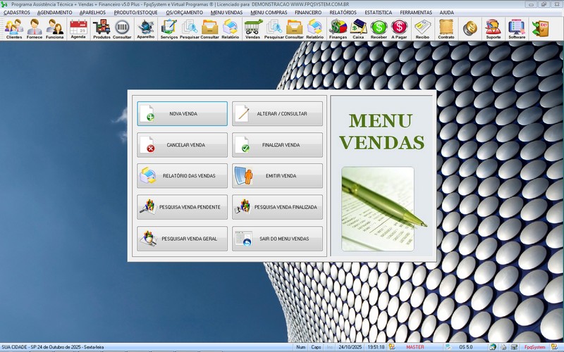The height and width of the screenshot is (352, 564).
Task: Open the Serviços toolbar icon
Action: [168, 29]
